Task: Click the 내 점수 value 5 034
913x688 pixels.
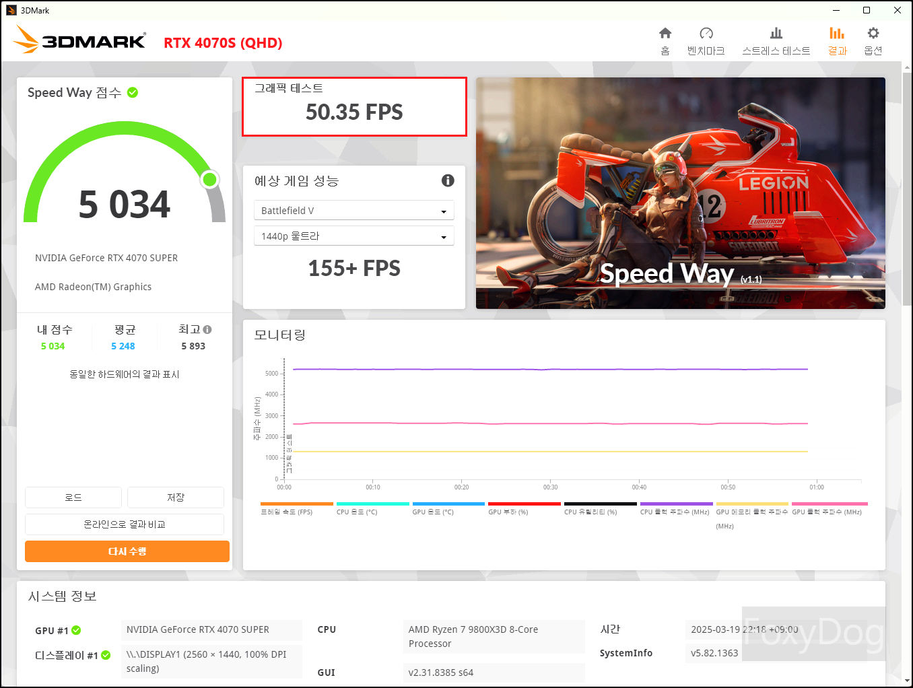Action: coord(53,346)
